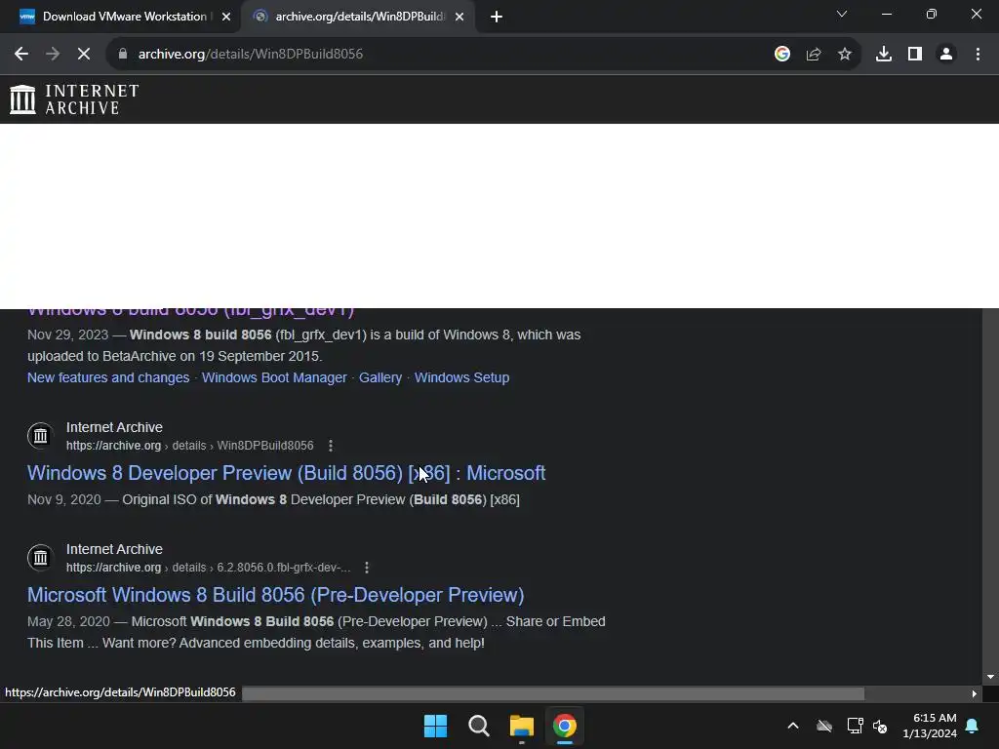Open more options for Win8DPBuild8056 result
Screen dimensions: 999x749
[x=330, y=446]
